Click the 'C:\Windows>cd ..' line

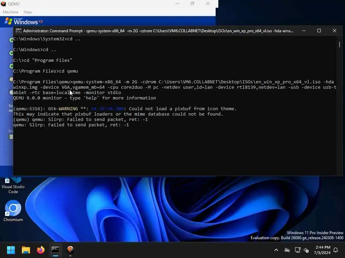click(35, 50)
